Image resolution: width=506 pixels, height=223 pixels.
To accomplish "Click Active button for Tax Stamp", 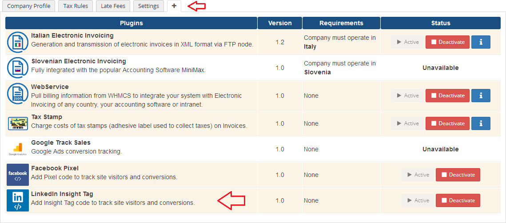I will (407, 124).
